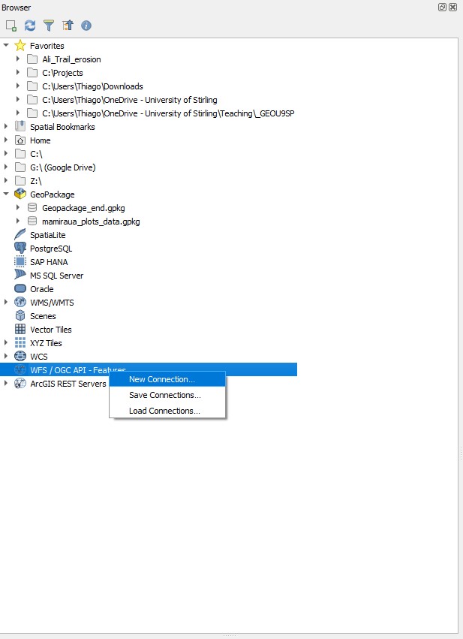Click the WMS/WMTS globe icon
The width and height of the screenshot is (463, 639).
(x=20, y=302)
